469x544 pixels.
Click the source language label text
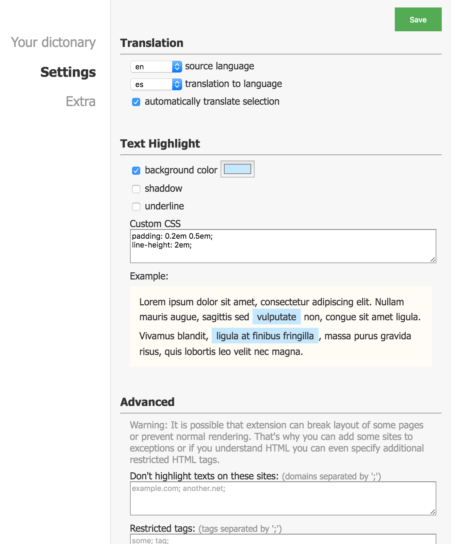pos(220,66)
